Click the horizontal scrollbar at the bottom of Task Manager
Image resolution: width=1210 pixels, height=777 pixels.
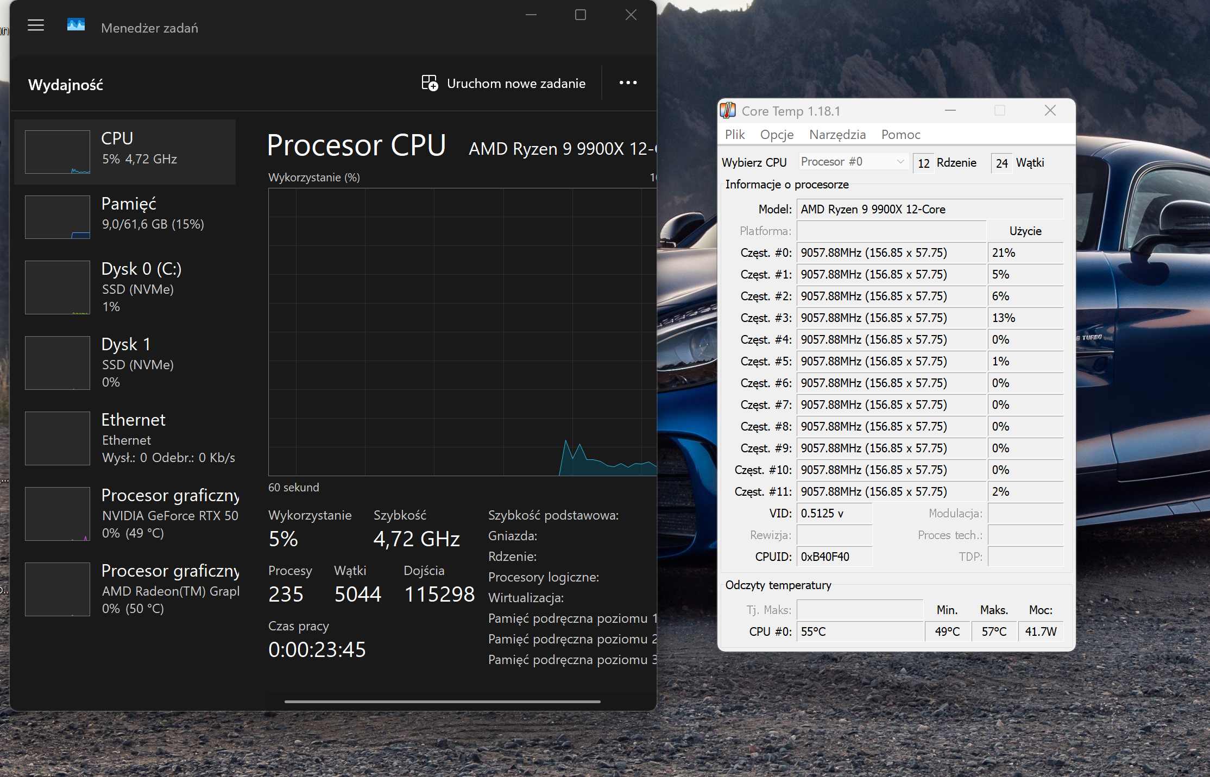click(x=442, y=702)
